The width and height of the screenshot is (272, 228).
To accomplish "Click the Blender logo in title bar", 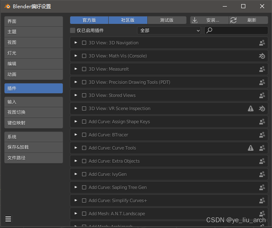I will tap(7, 7).
